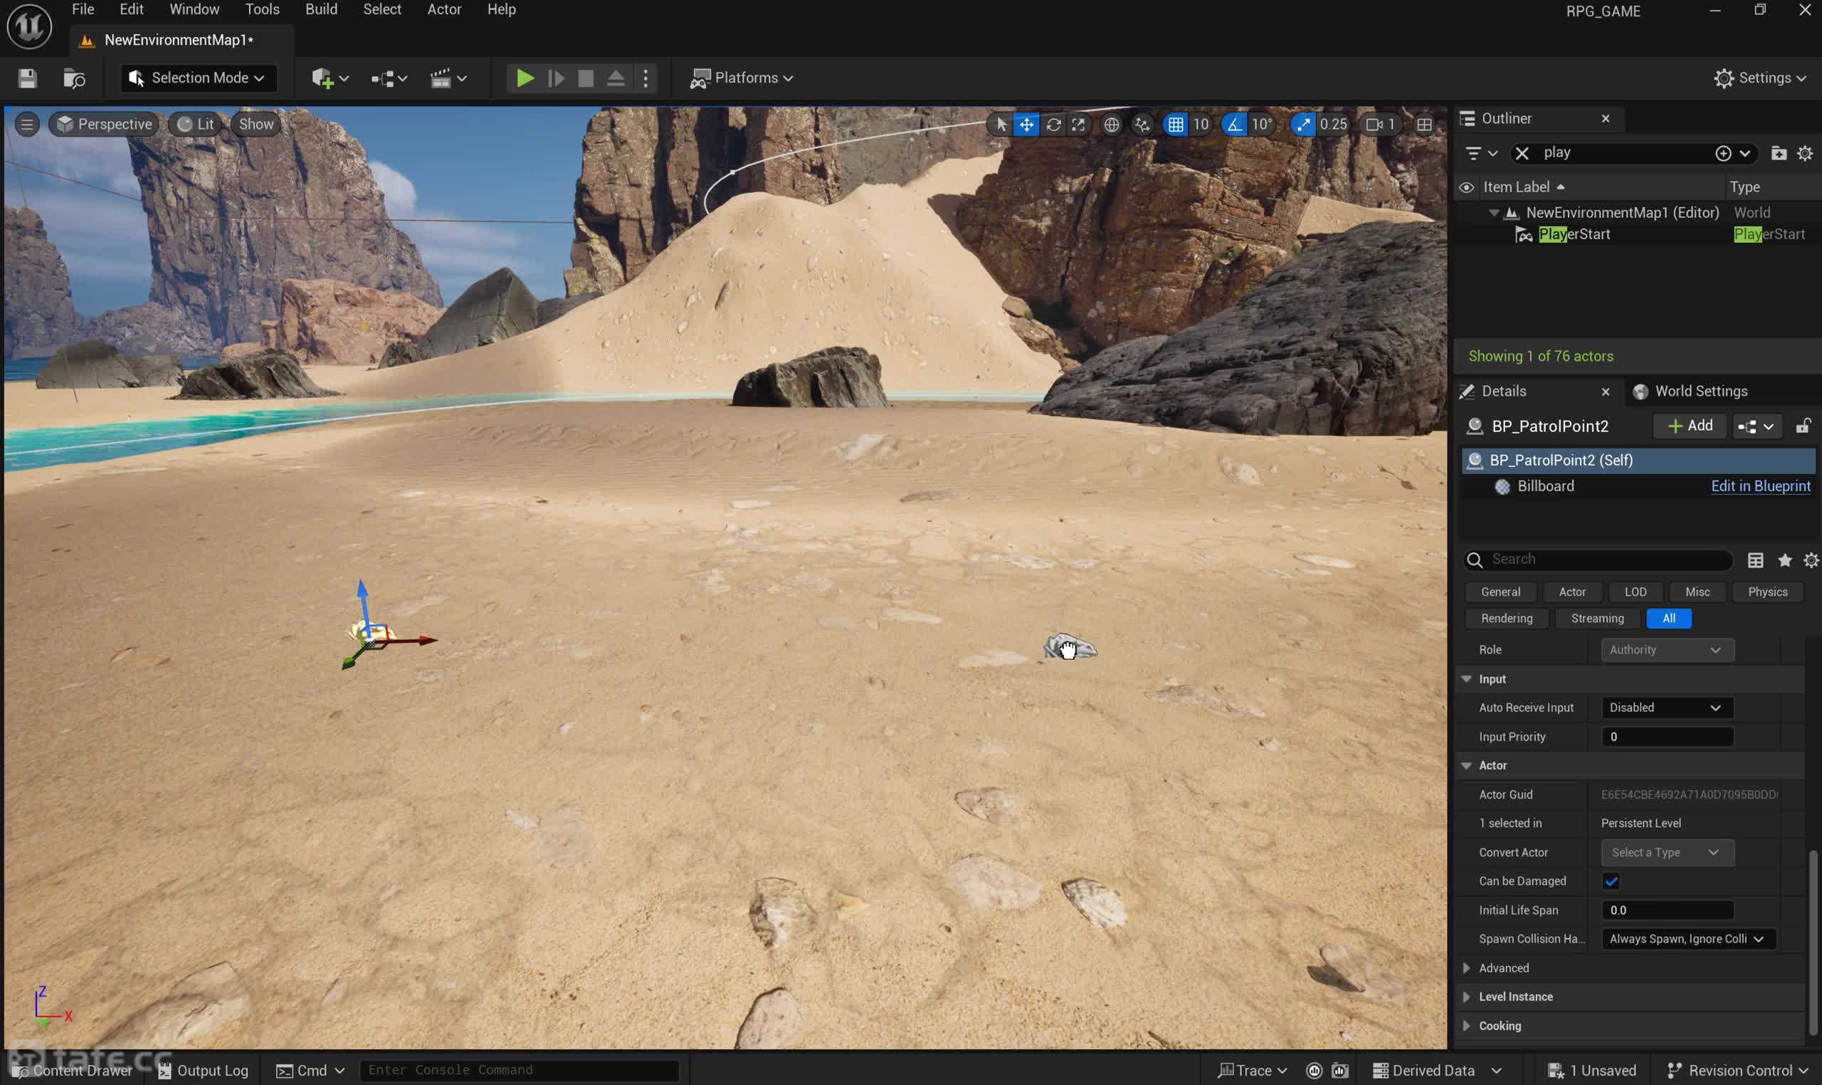Open grid snap size value 10
This screenshot has height=1085, width=1822.
[1201, 125]
